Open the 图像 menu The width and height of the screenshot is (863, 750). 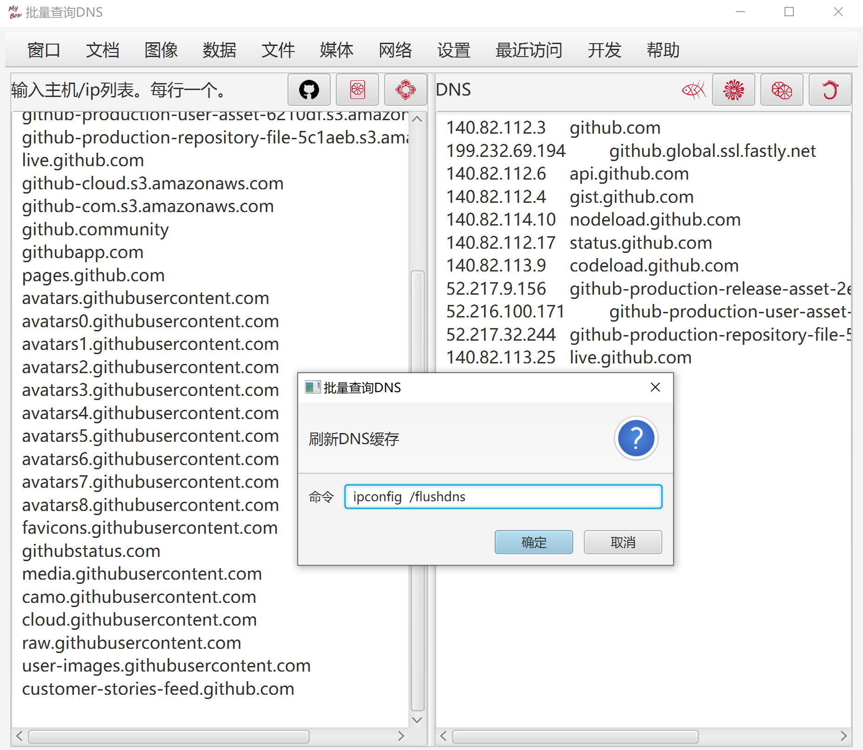pos(161,50)
